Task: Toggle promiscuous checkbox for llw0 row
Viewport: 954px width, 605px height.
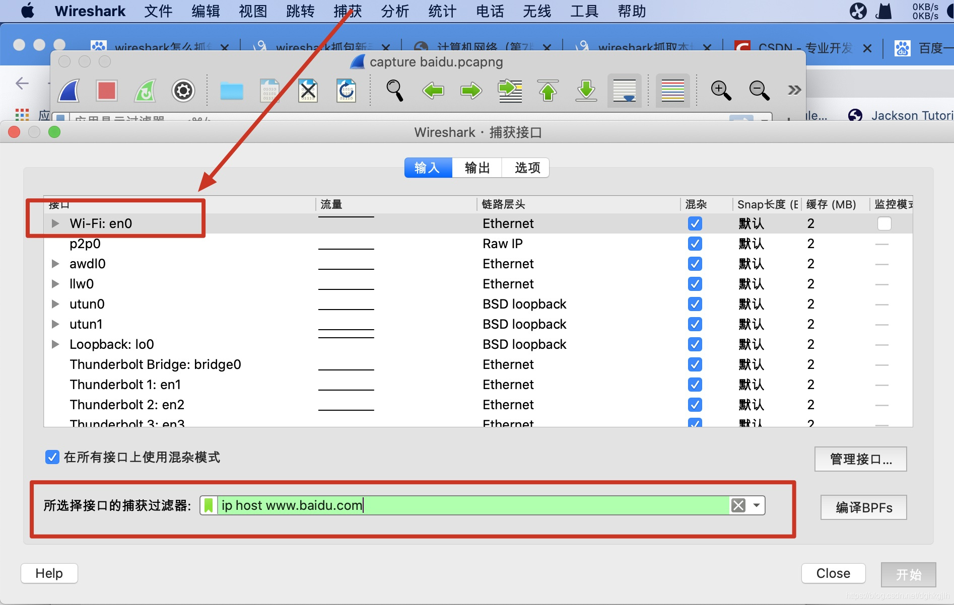Action: click(x=695, y=284)
